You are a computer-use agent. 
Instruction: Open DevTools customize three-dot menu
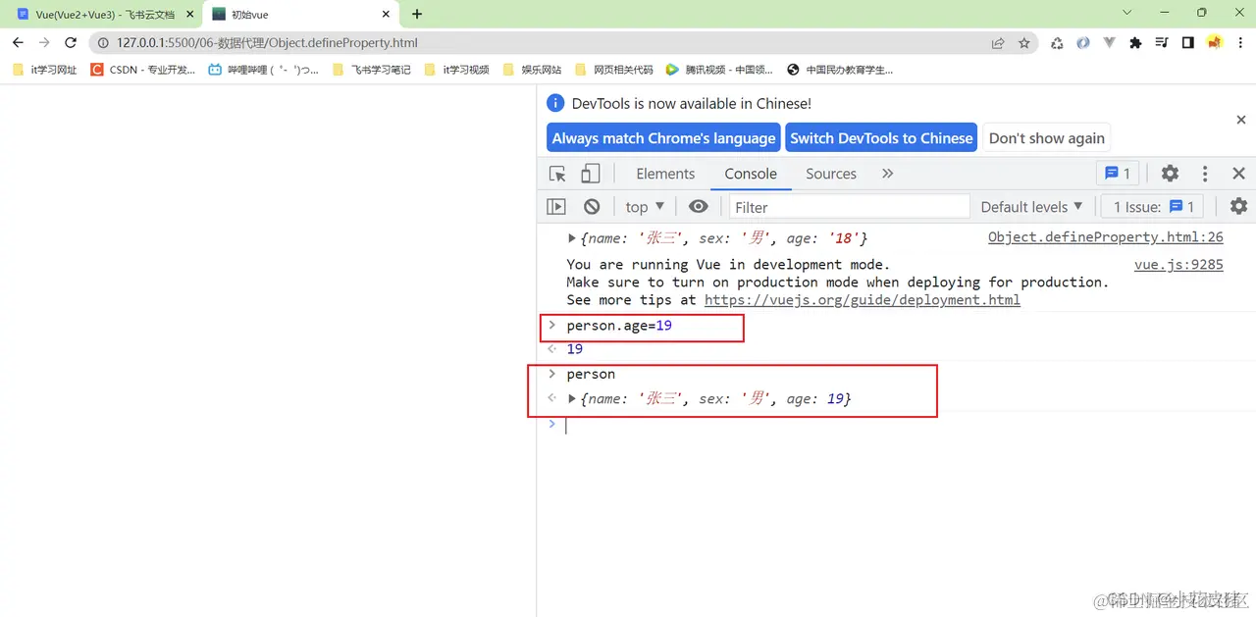[x=1205, y=174]
